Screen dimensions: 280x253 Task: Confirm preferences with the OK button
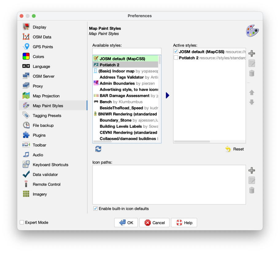point(126,223)
